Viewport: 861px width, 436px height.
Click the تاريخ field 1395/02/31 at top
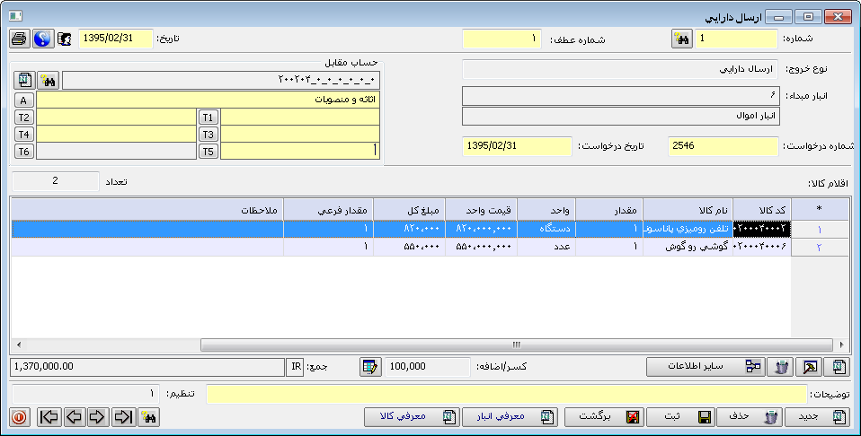pos(115,39)
